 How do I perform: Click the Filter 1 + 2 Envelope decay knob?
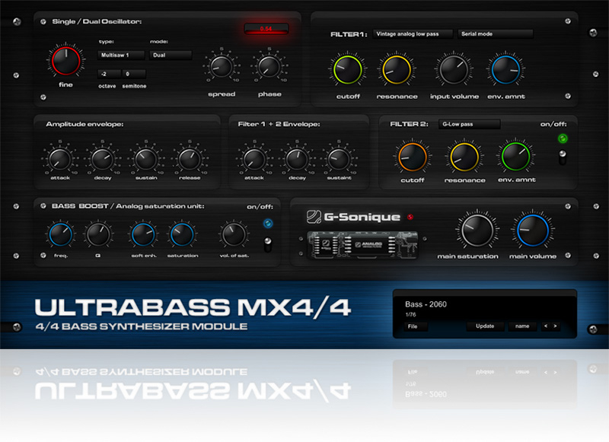(x=297, y=159)
